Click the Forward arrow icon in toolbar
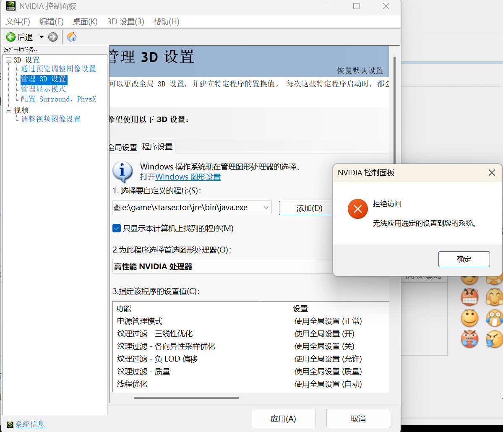This screenshot has height=432, width=503. pos(53,37)
